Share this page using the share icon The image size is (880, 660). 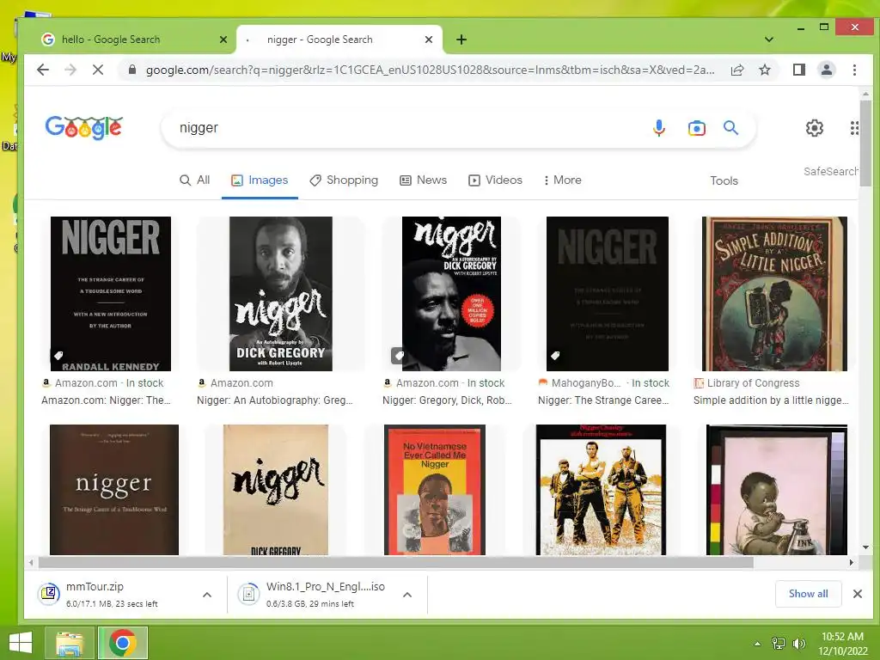737,70
